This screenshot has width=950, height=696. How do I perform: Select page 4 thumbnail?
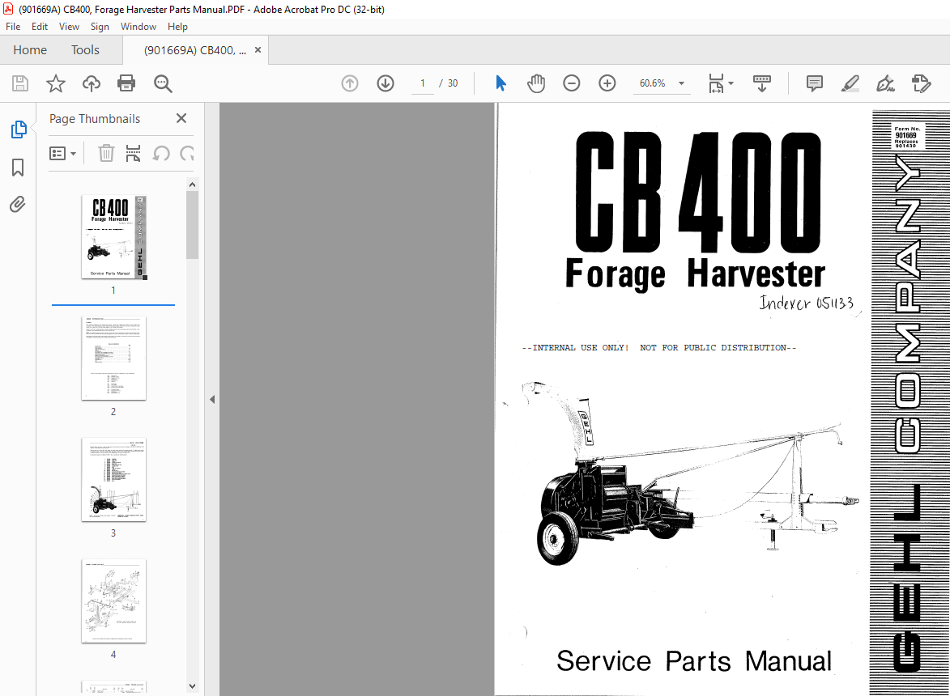[113, 601]
